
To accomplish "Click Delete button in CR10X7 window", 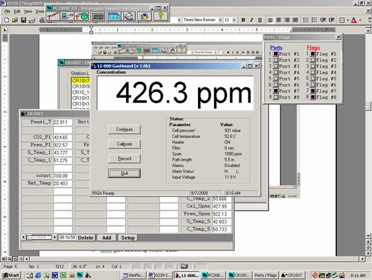I will pos(85,238).
